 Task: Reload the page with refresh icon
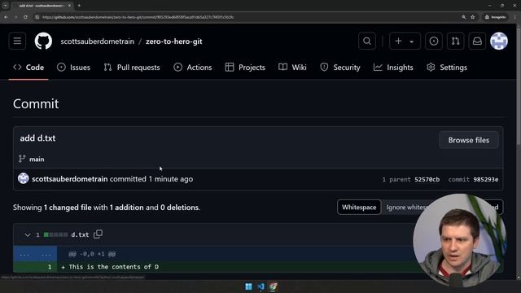[25, 17]
